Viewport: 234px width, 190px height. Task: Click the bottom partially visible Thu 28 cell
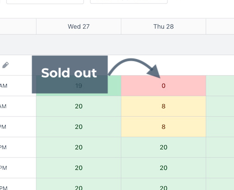163,184
